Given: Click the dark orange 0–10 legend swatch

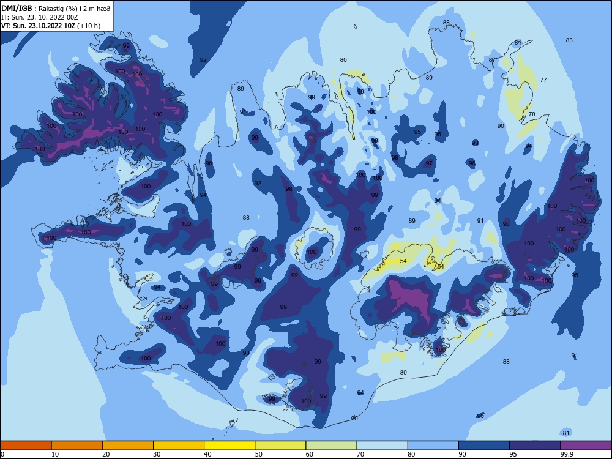Looking at the screenshot, I should click(x=26, y=446).
